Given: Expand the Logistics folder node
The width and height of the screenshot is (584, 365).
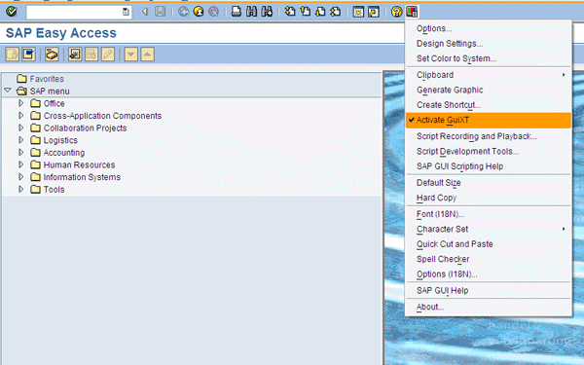Looking at the screenshot, I should (21, 140).
